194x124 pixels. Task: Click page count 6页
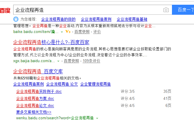coord(168,105)
